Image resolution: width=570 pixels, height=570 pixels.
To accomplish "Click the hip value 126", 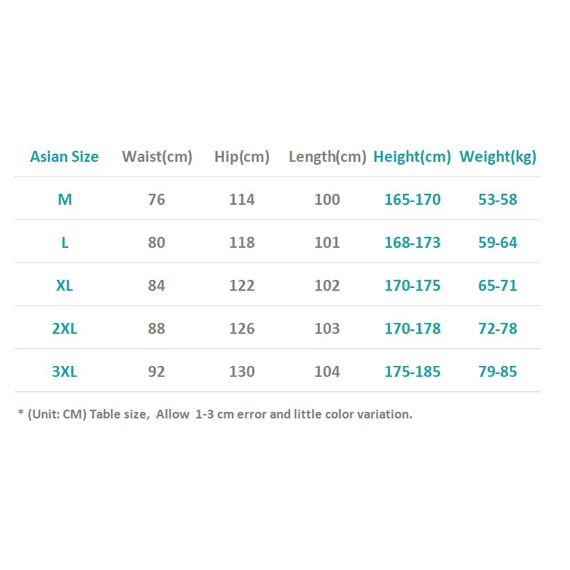I will pos(242,329).
